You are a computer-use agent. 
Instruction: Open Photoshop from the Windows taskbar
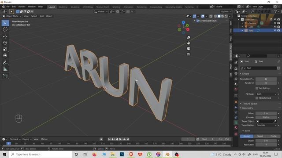point(122,154)
